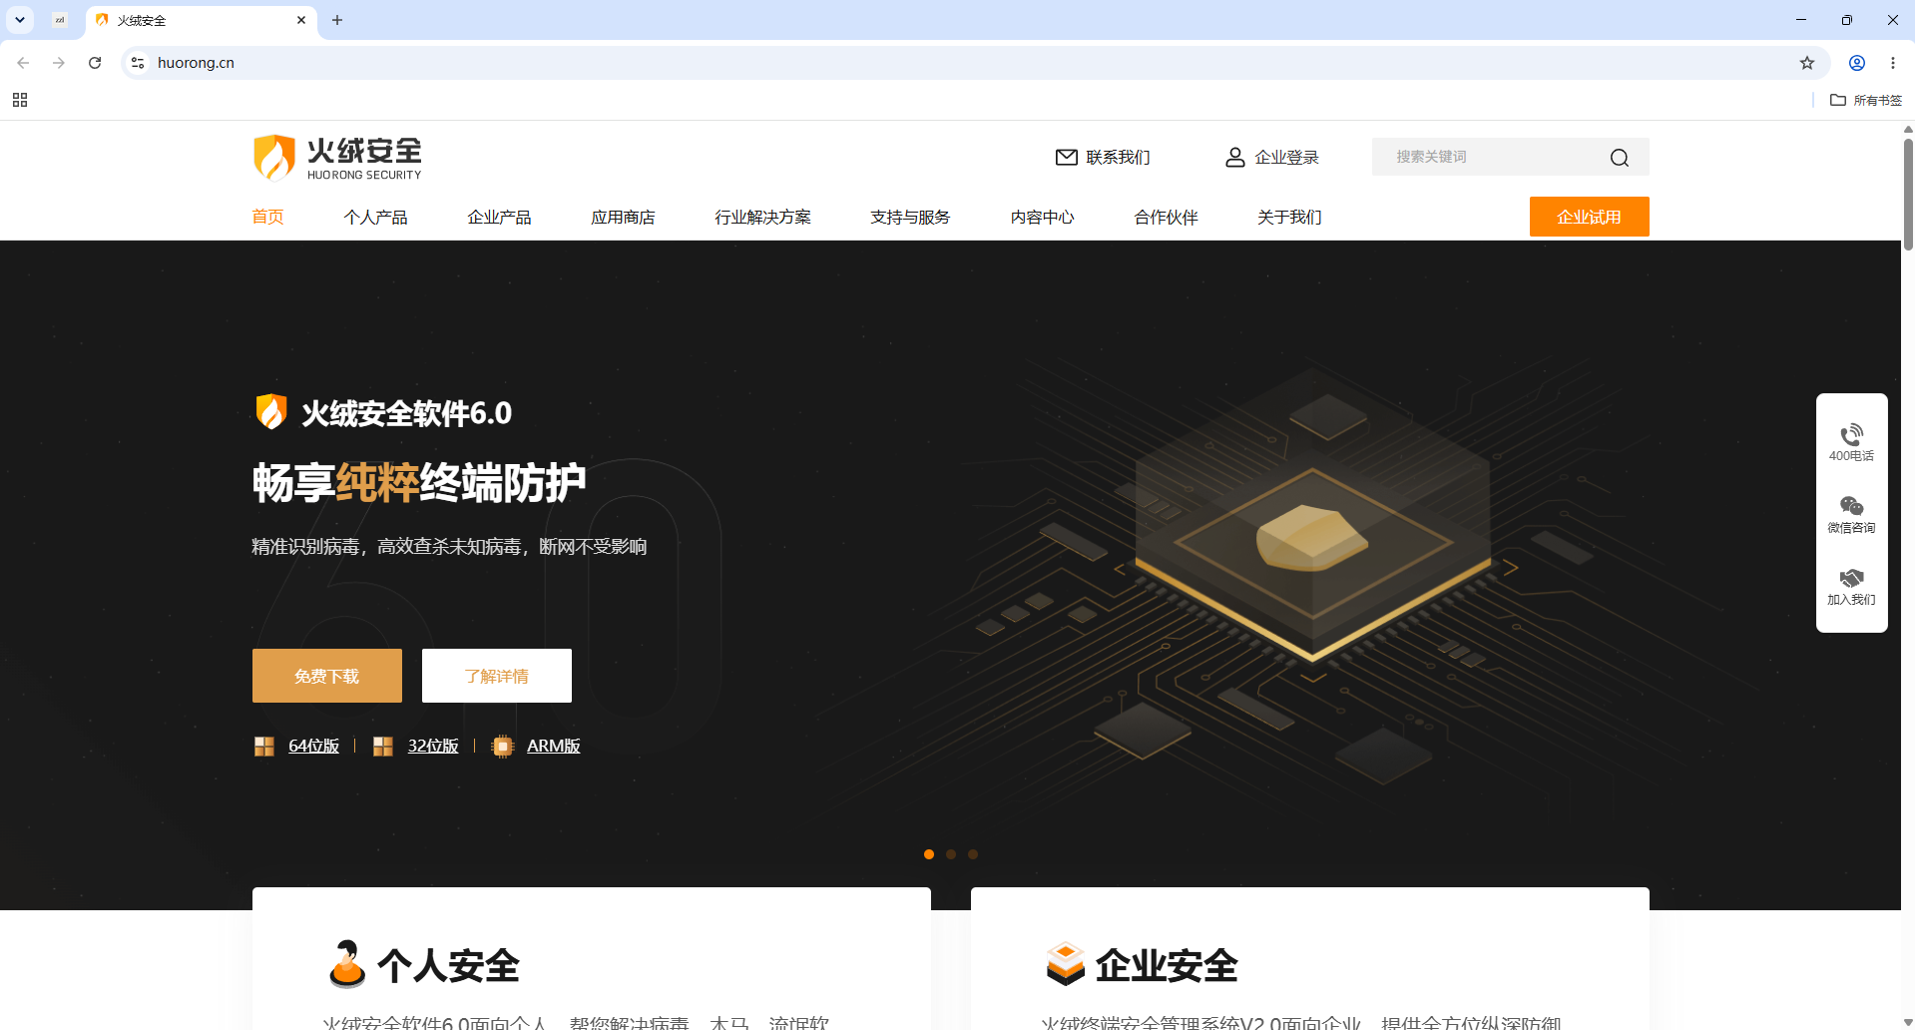Expand the 关于我们 menu
Viewport: 1915px width, 1030px height.
coord(1289,217)
